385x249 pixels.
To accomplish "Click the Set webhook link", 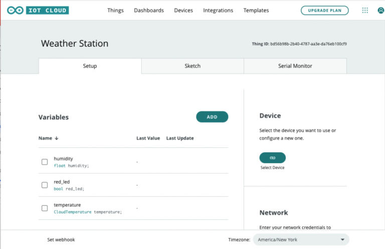I will (x=61, y=239).
